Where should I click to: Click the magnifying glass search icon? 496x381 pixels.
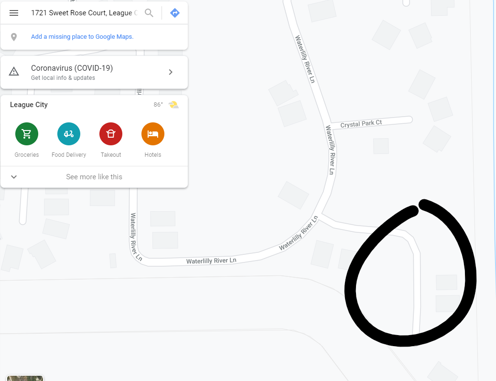(x=149, y=13)
